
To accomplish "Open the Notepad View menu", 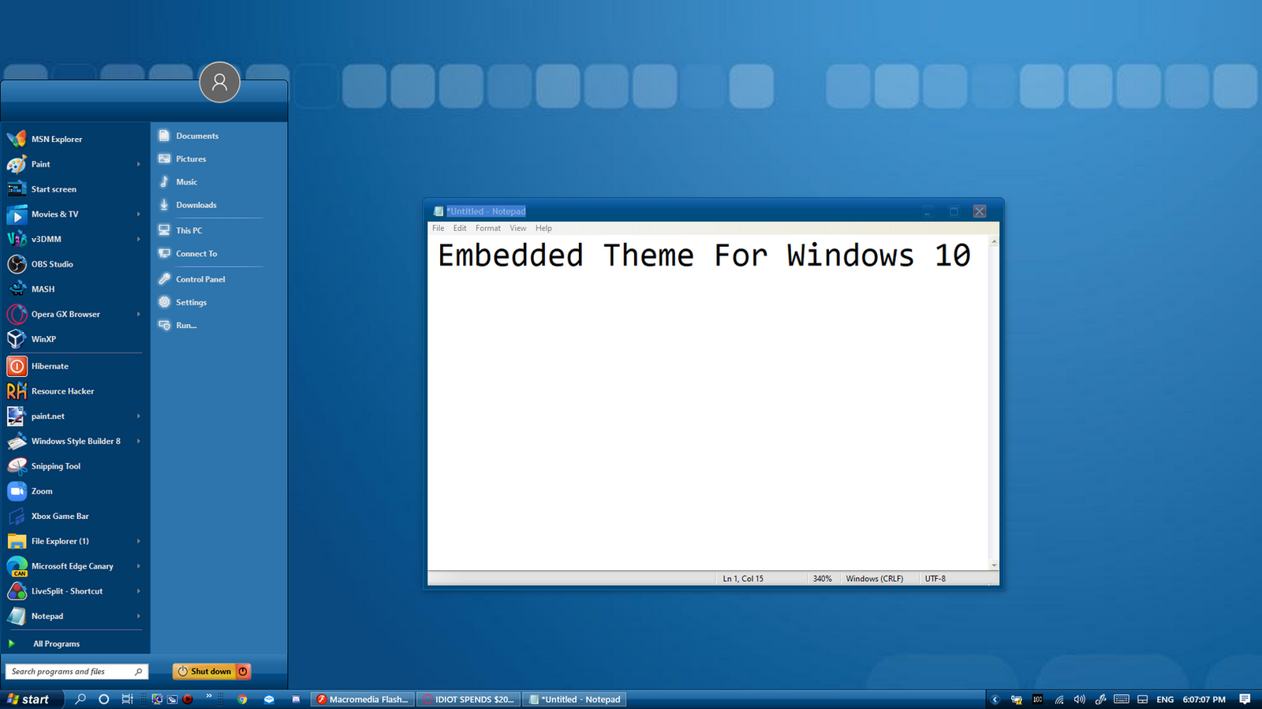I will pos(518,228).
